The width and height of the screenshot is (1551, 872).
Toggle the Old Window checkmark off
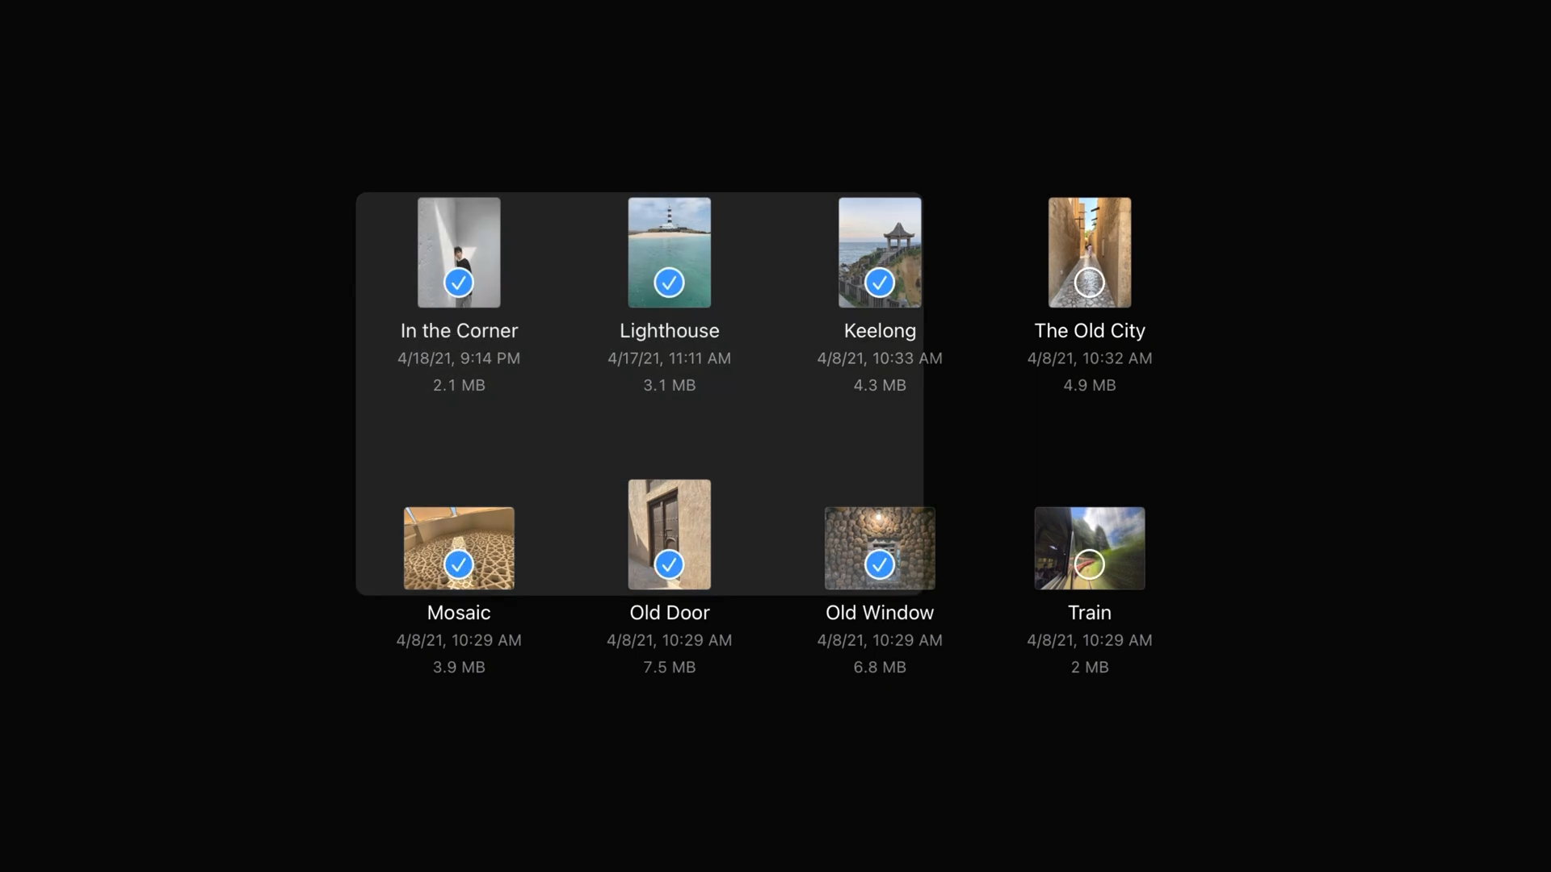[x=879, y=564]
